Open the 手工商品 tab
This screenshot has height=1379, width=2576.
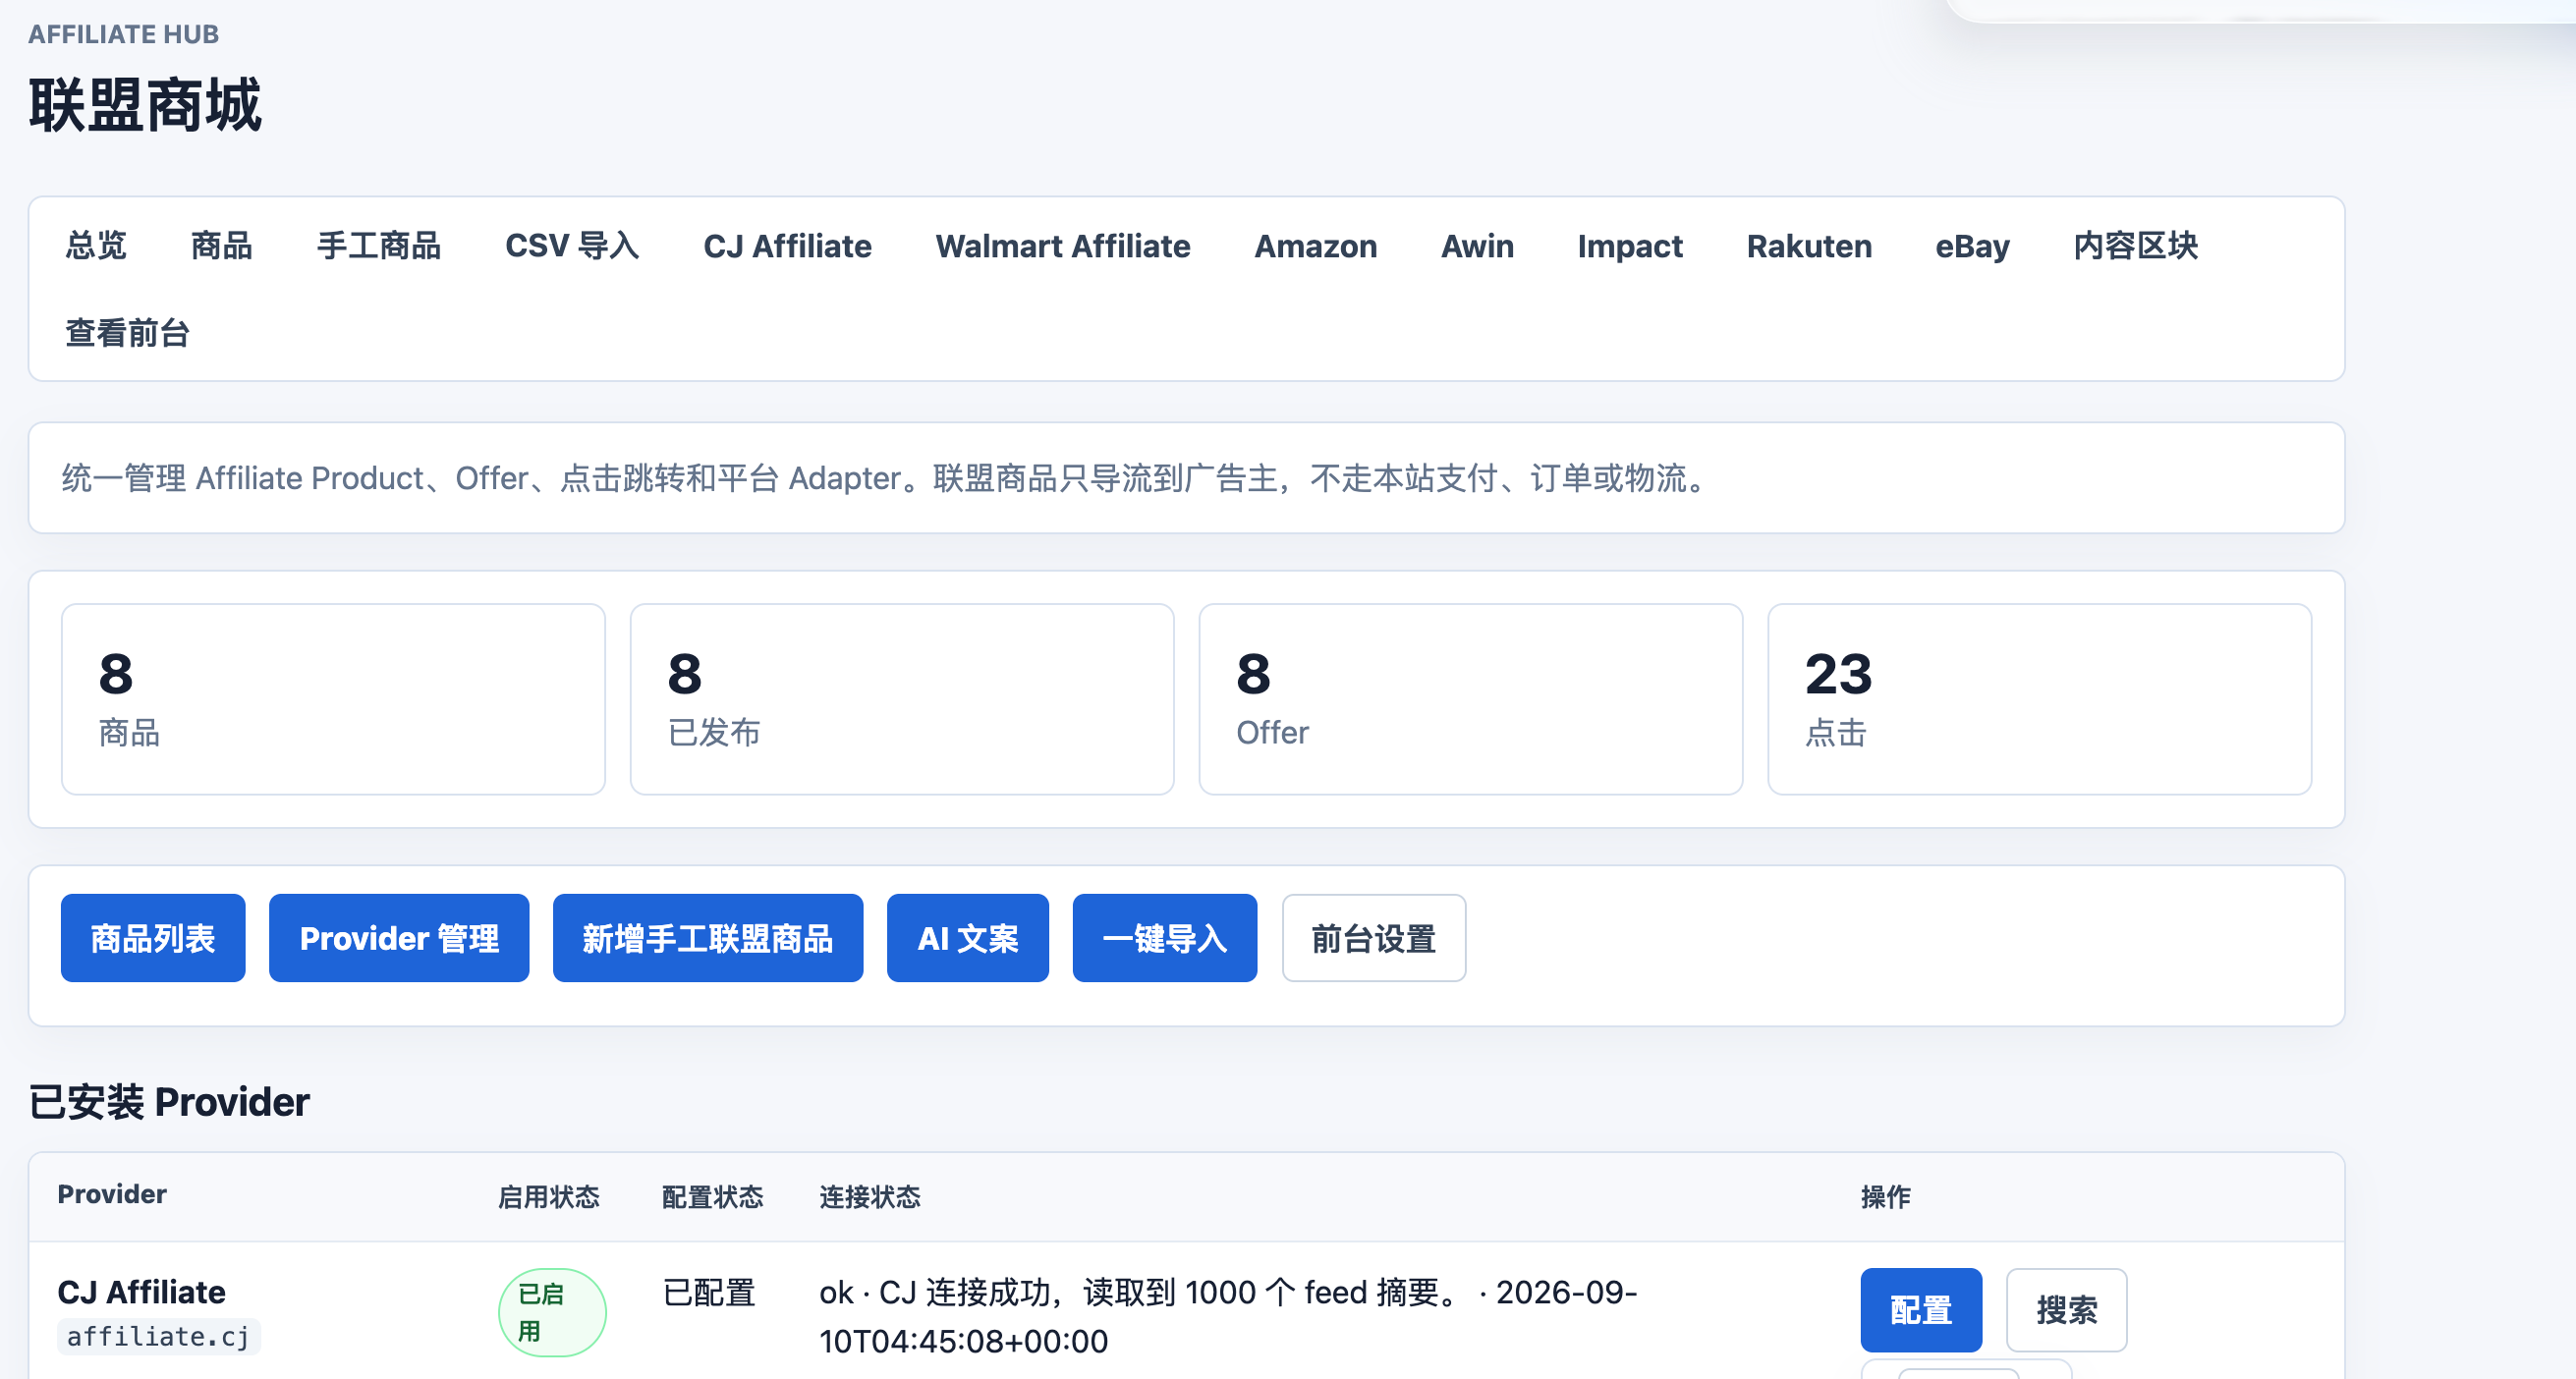[379, 246]
